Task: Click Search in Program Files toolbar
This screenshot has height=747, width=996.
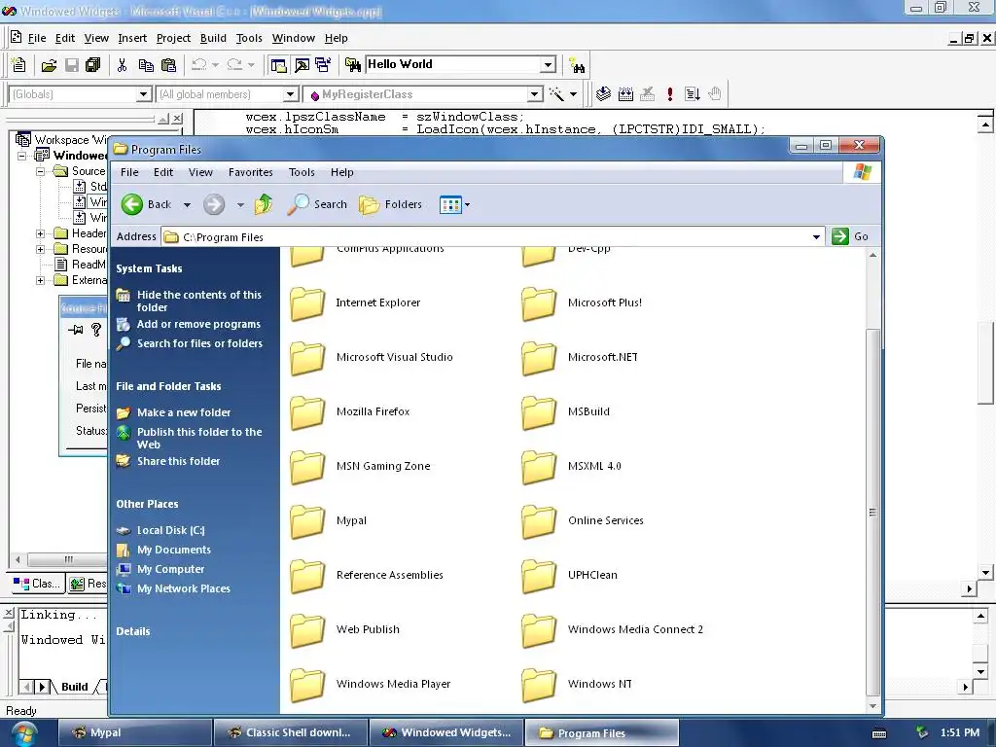Action: (316, 204)
